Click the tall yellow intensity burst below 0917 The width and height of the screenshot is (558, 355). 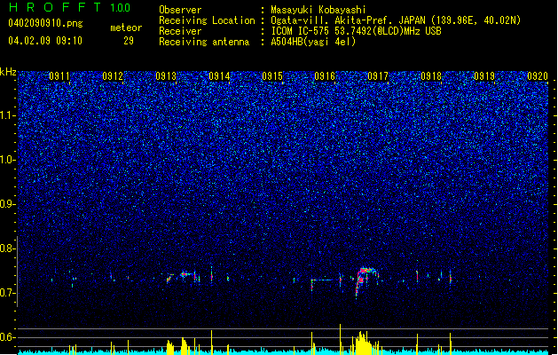click(x=363, y=343)
